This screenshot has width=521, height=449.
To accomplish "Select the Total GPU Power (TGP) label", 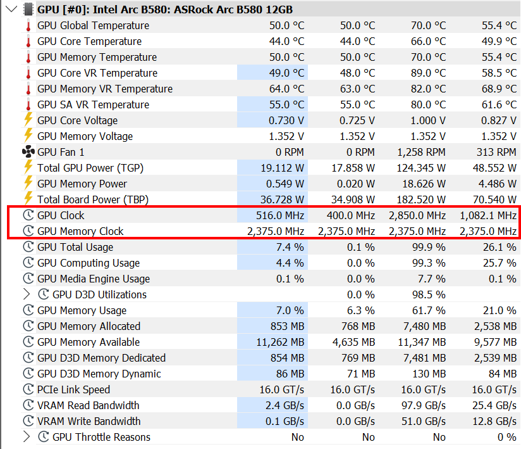I will click(x=90, y=168).
